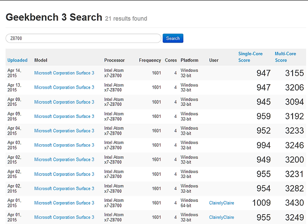Focus the search field containing Z8700

[x=83, y=38]
